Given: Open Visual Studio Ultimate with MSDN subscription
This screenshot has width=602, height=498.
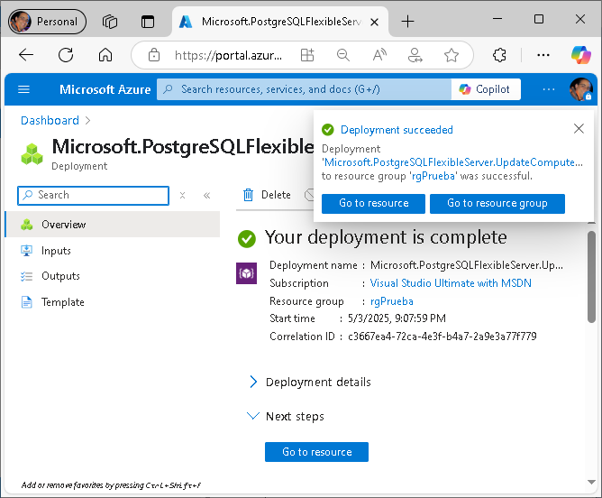Looking at the screenshot, I should click(x=451, y=283).
